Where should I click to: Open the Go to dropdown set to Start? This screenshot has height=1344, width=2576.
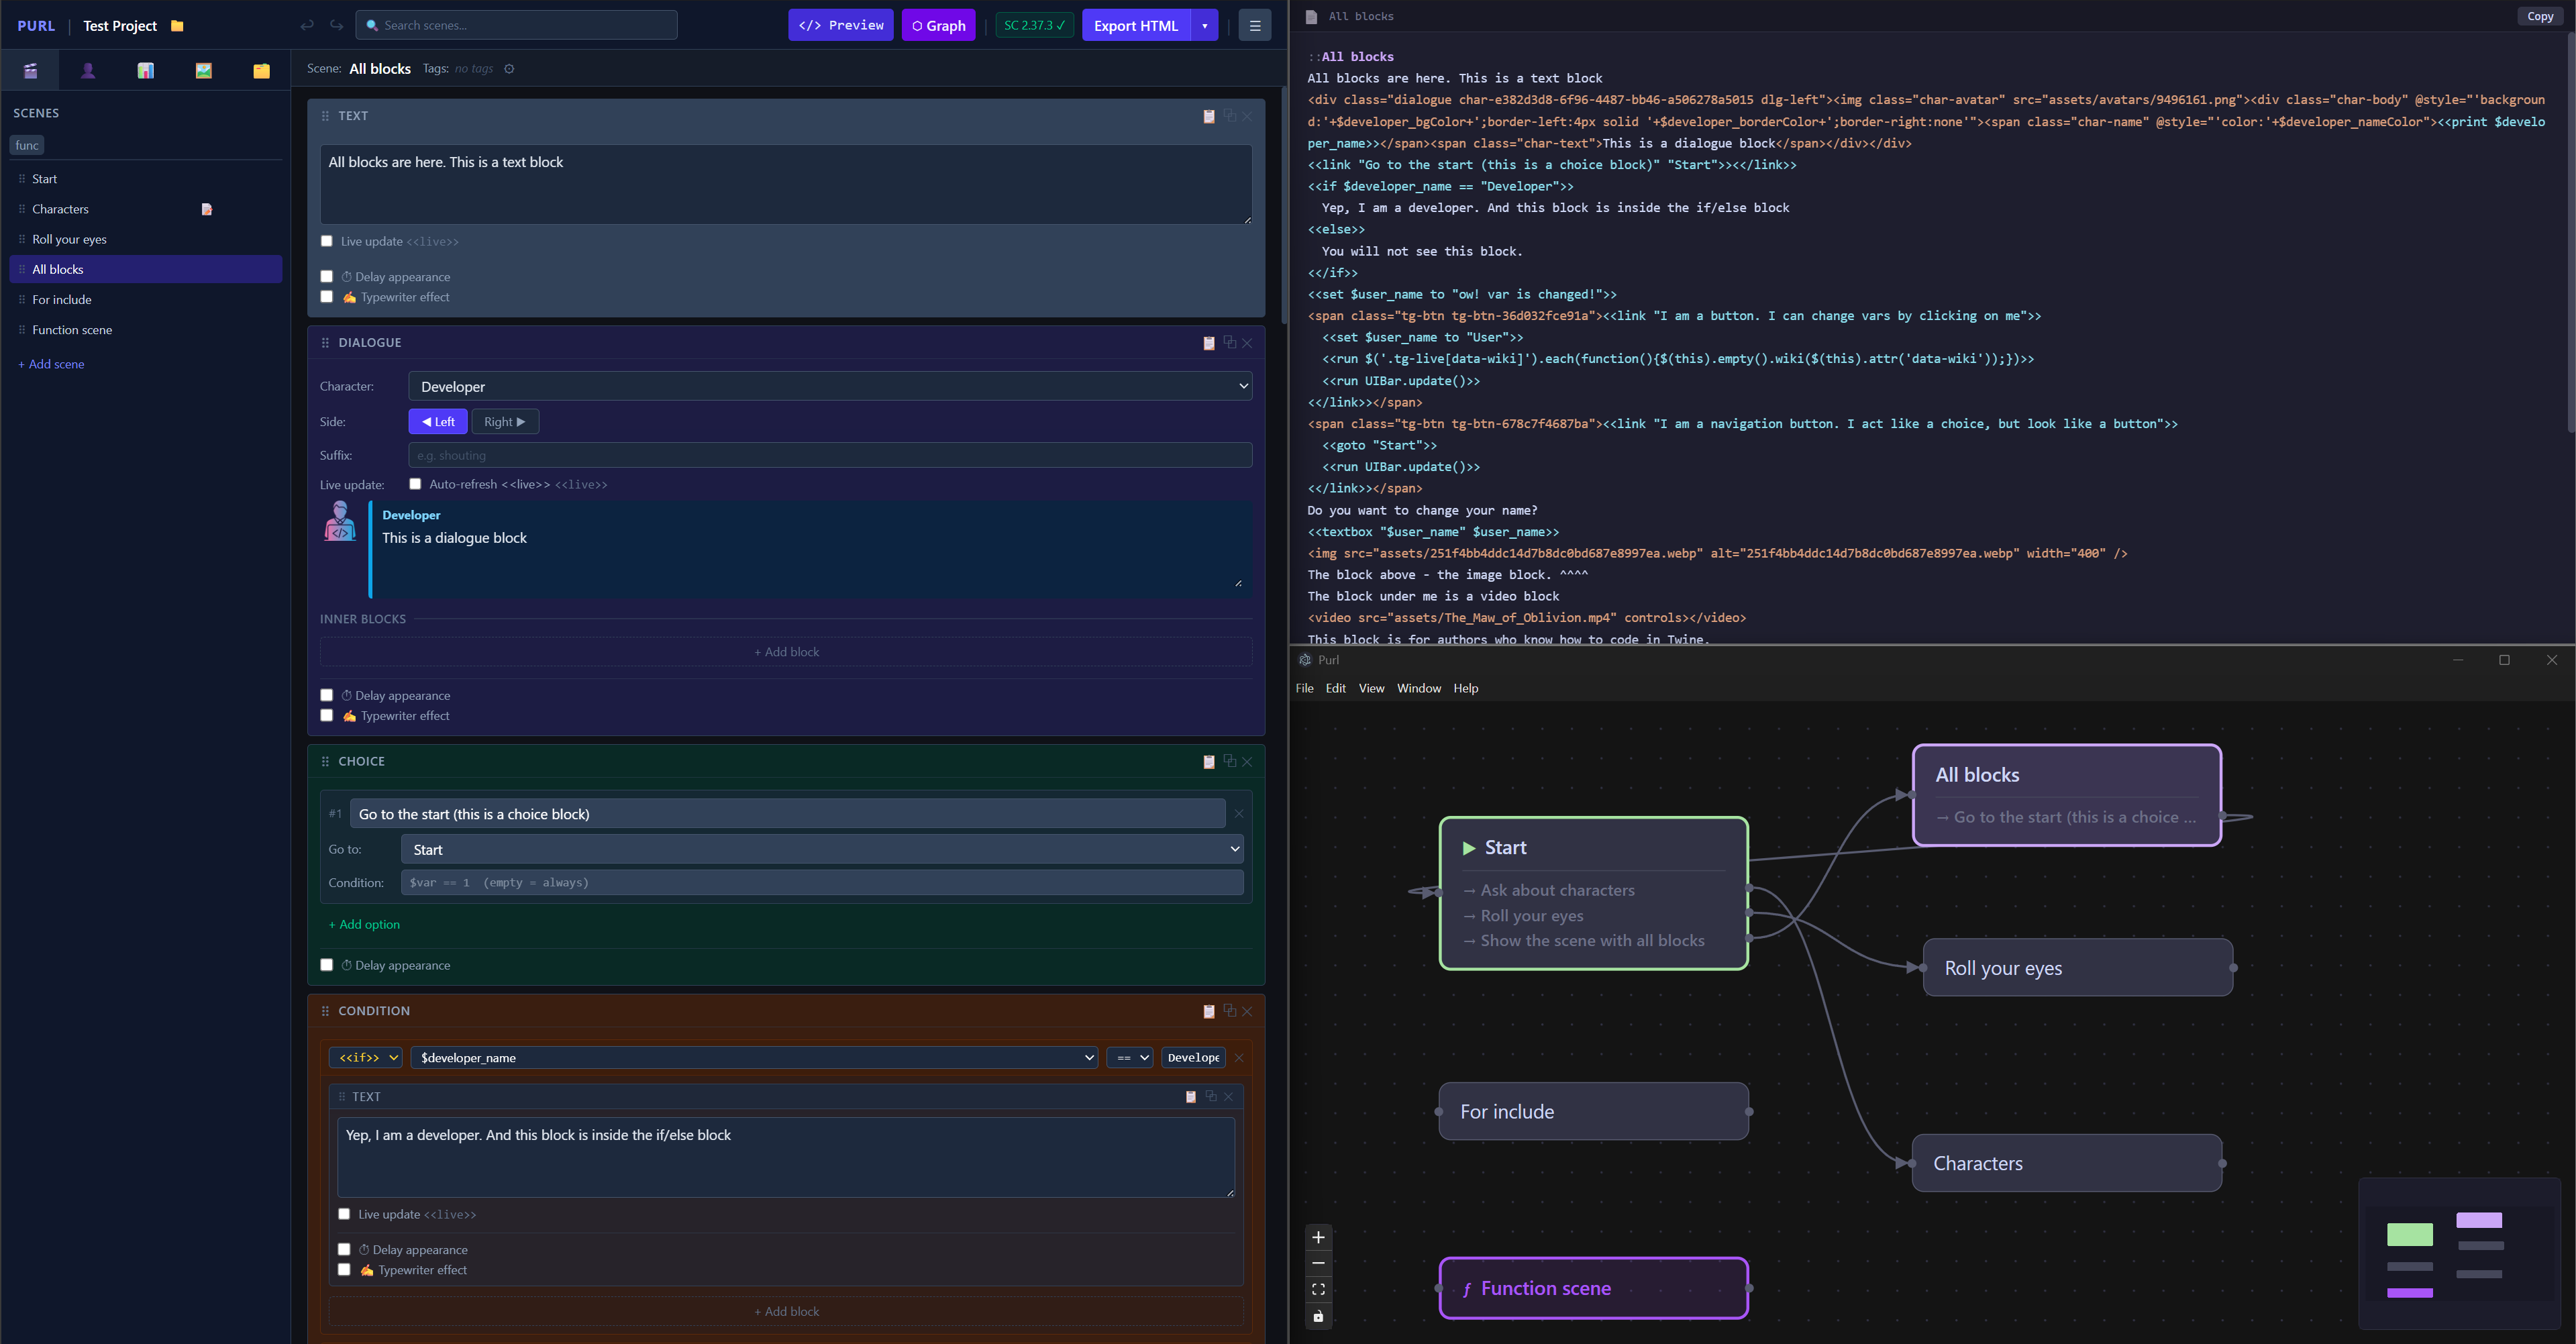point(822,850)
